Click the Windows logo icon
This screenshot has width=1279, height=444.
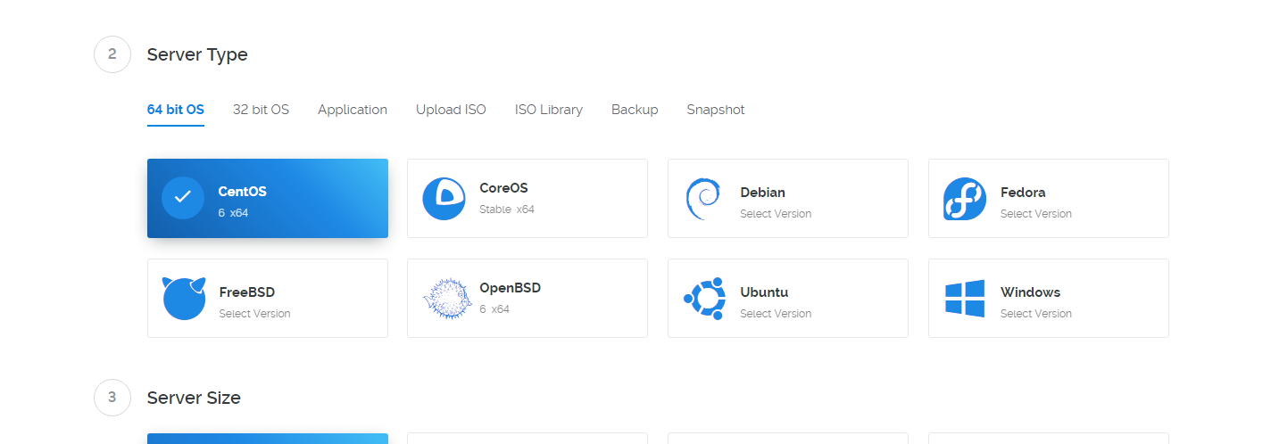965,298
